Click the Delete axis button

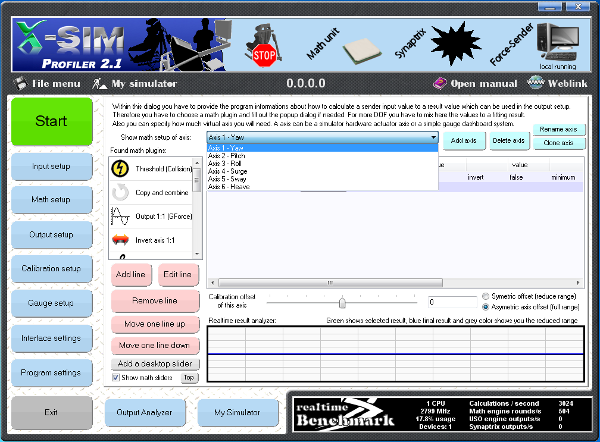coord(508,141)
